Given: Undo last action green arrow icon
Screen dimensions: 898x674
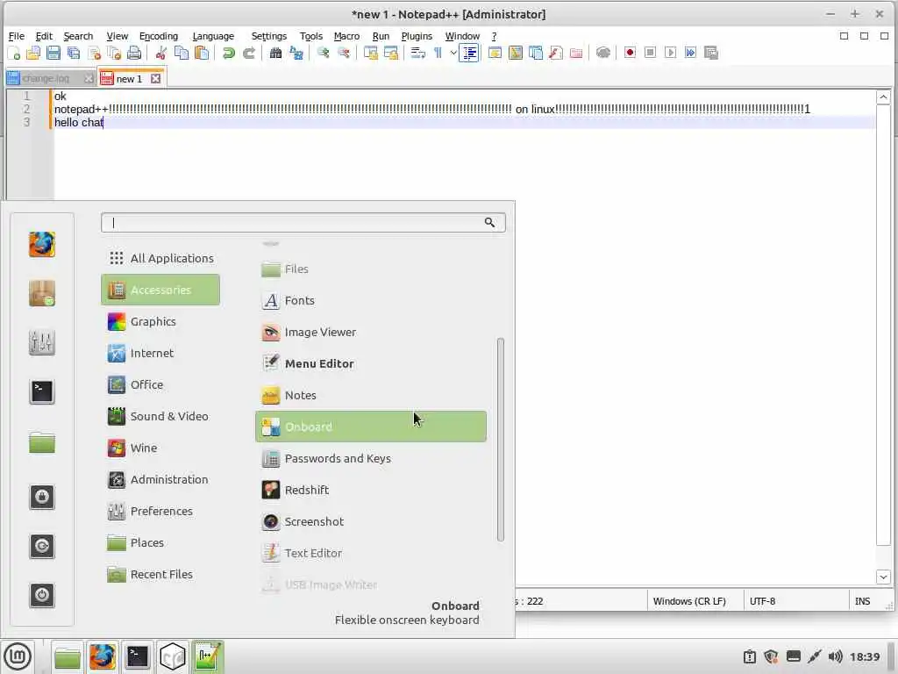Looking at the screenshot, I should pos(229,54).
